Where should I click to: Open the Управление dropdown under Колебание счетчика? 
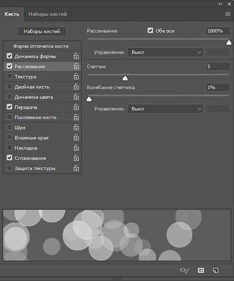coord(165,109)
